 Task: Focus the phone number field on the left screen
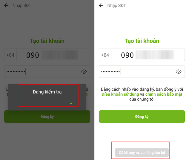point(53,55)
